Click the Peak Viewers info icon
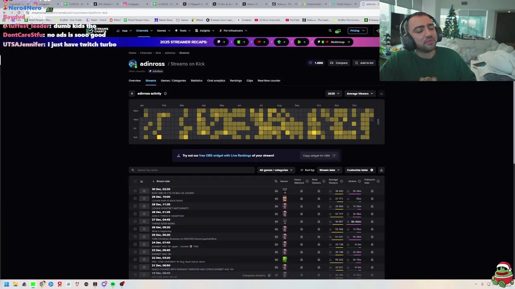 323,181
